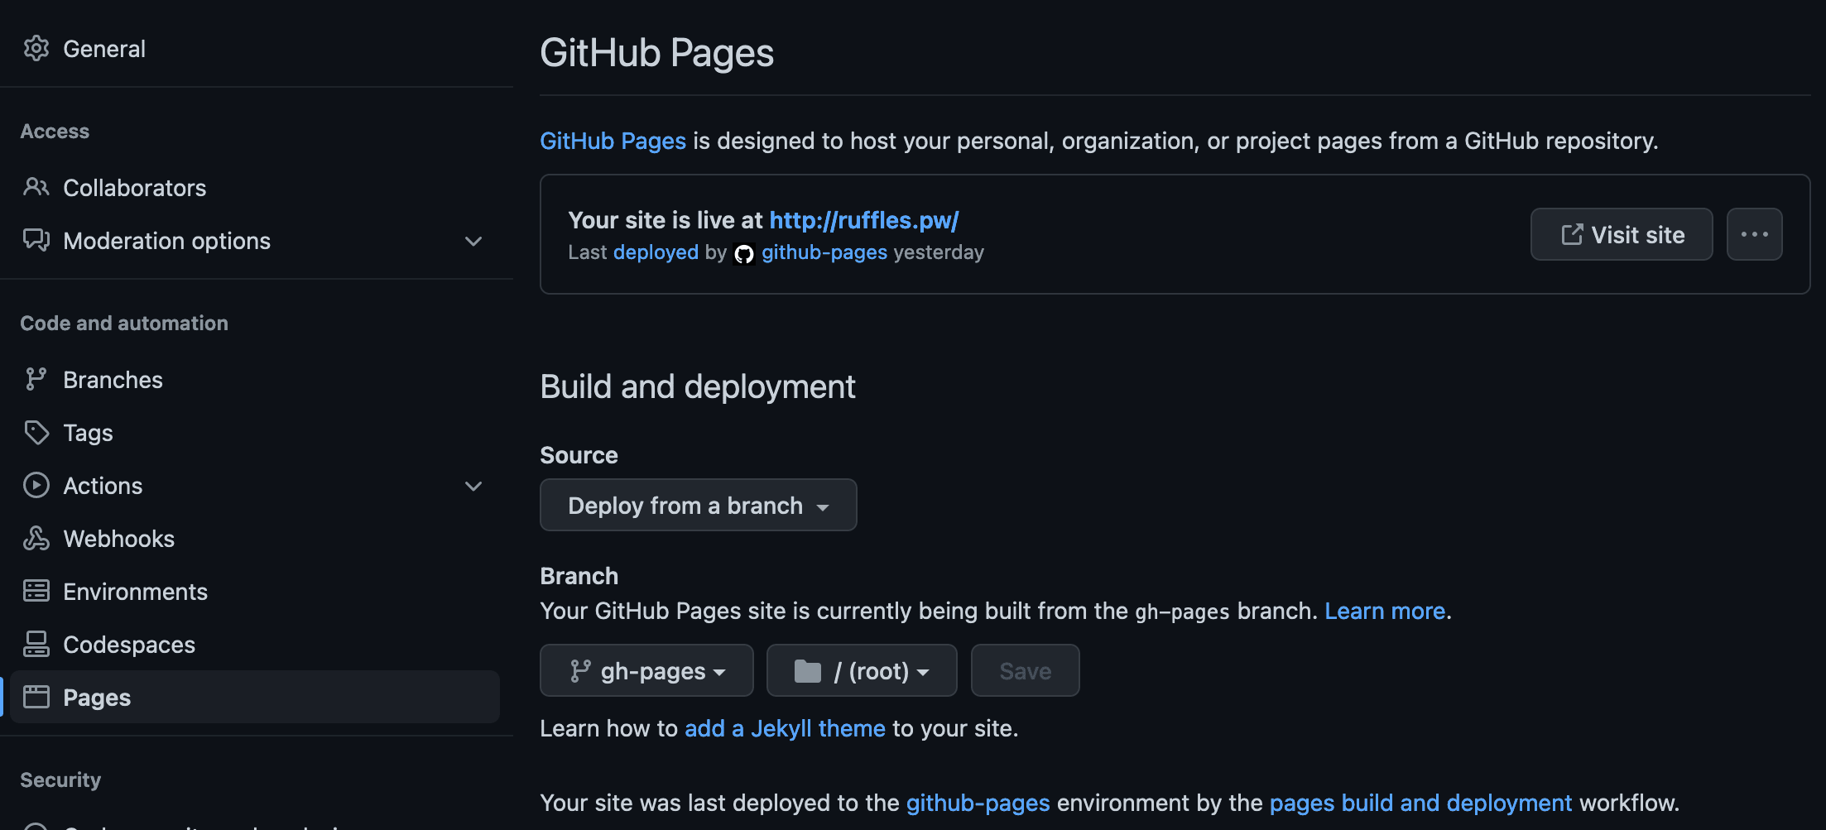The height and width of the screenshot is (830, 1826).
Task: Click the Learn more link
Action: [x=1385, y=612]
